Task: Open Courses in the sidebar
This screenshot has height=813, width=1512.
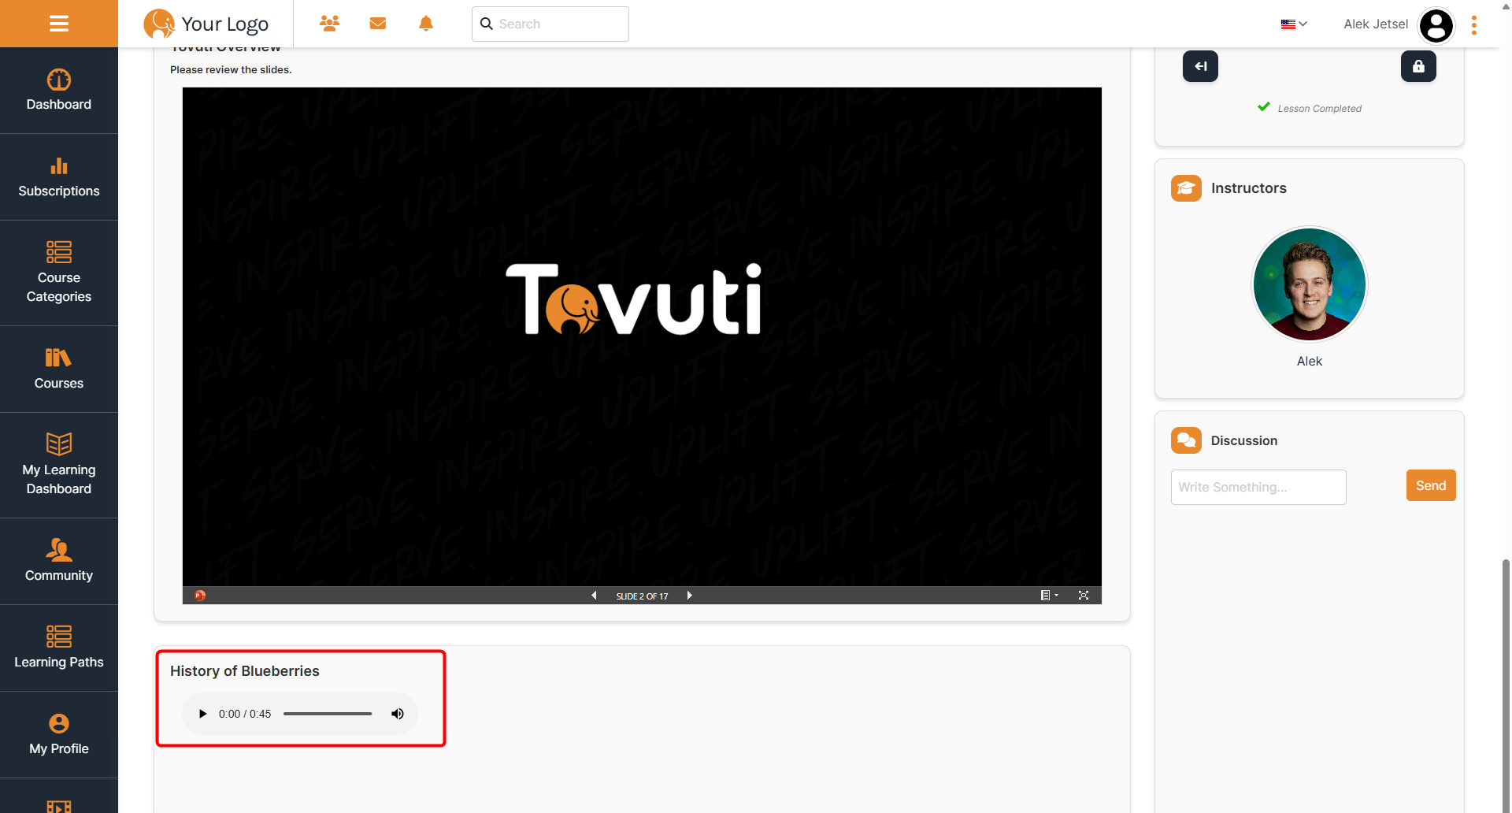Action: point(59,369)
